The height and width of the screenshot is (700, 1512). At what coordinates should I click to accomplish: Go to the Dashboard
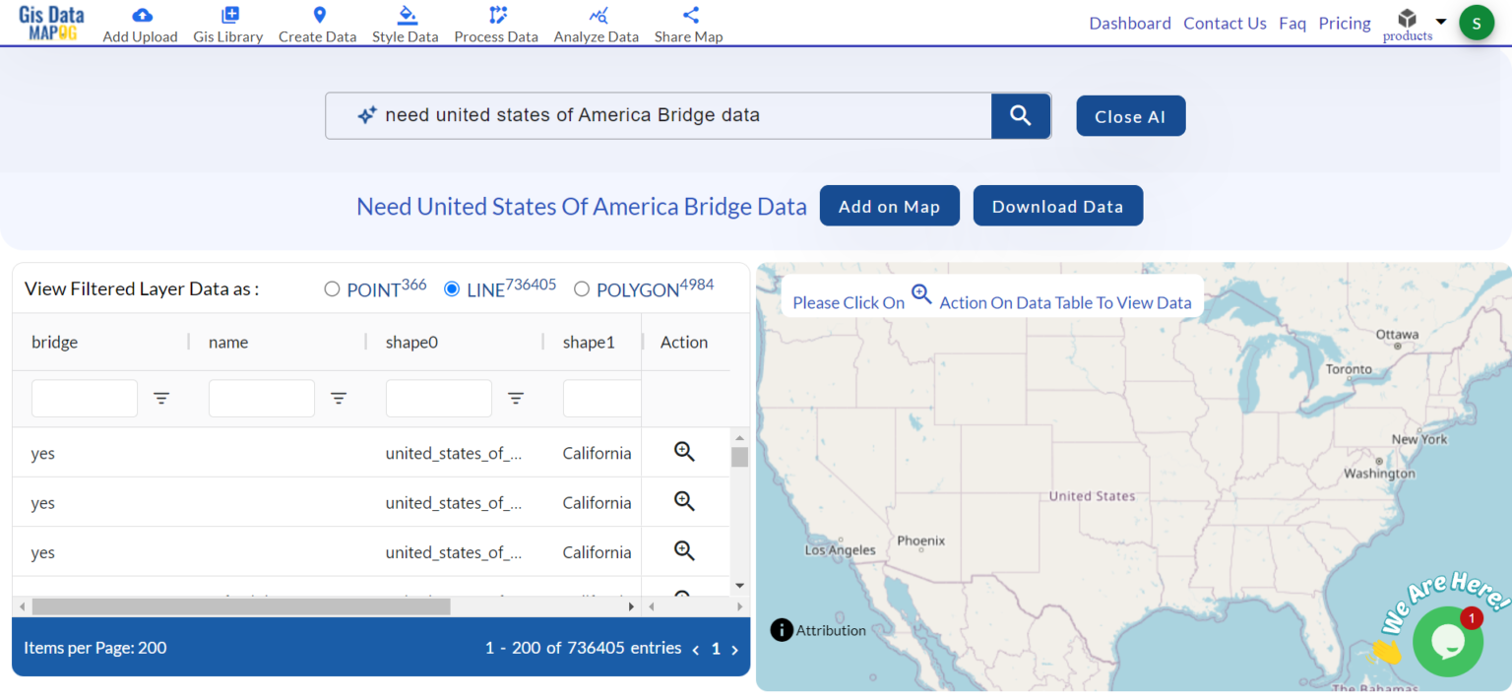(x=1129, y=23)
